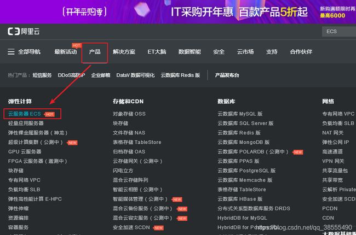This screenshot has height=235, width=356.
Task: Open PCDN link
Action: click(330, 208)
